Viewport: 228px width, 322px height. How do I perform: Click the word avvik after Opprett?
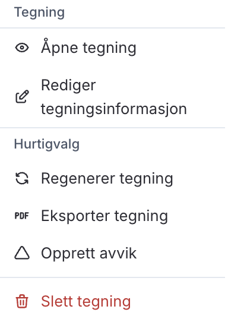click(118, 253)
